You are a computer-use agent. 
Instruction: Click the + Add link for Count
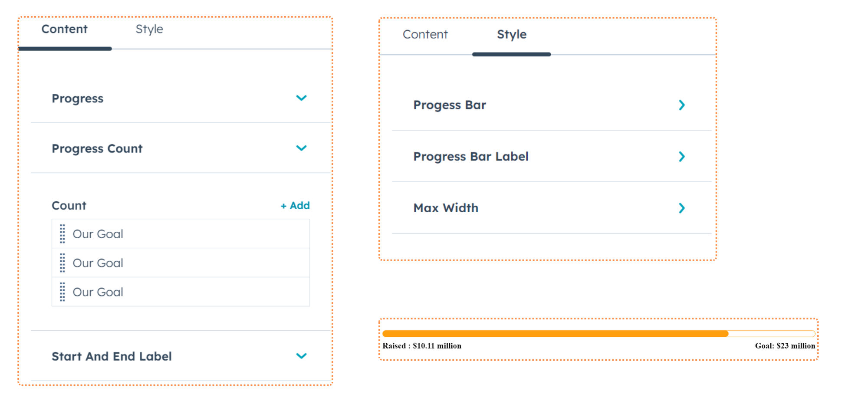(x=295, y=206)
